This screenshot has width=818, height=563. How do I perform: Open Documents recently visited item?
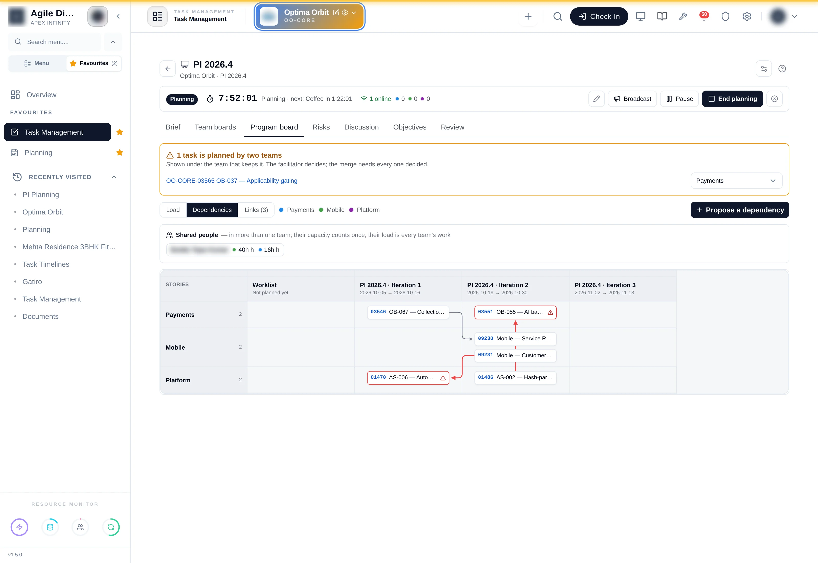pos(40,316)
